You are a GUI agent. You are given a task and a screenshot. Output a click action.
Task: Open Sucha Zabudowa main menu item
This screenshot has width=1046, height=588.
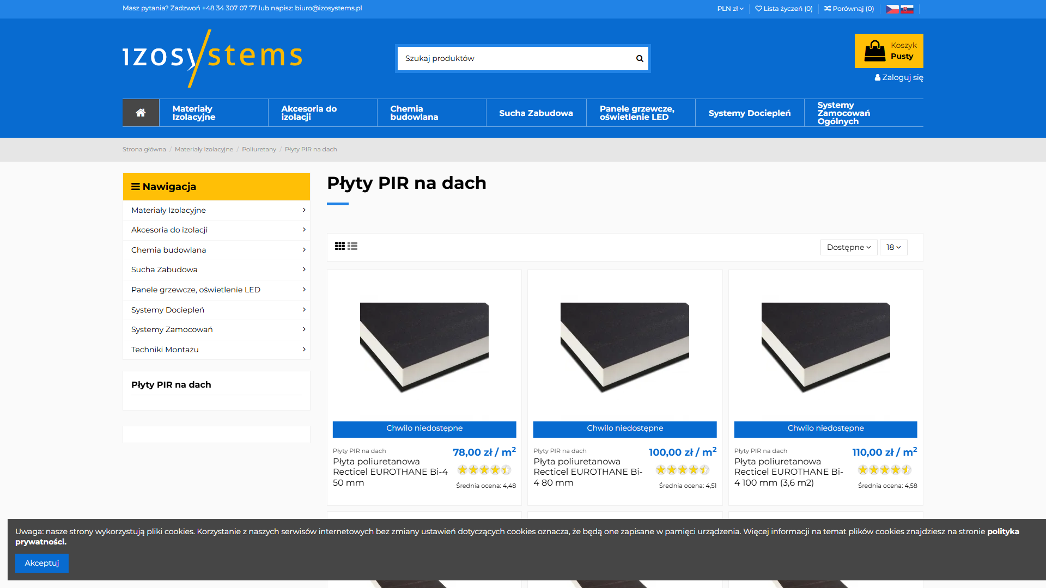coord(536,113)
